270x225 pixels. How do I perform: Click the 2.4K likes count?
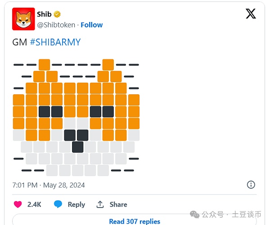tap(34, 204)
